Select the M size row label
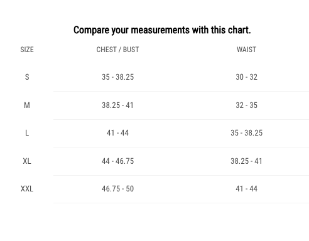Image resolution: width=309 pixels, height=241 pixels. [x=27, y=105]
